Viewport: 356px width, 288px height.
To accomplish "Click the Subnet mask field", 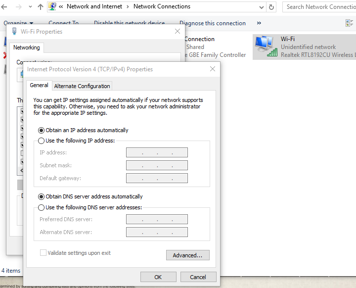I will tap(157, 165).
